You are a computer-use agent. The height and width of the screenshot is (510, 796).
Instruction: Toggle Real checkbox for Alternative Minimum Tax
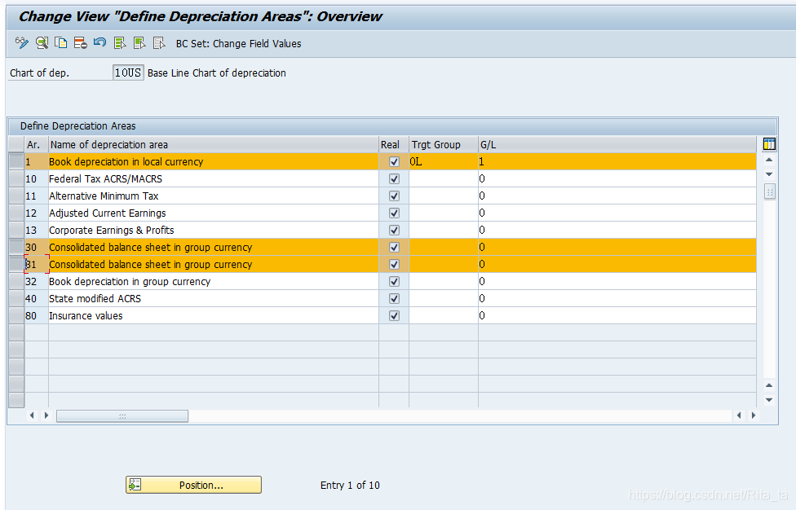pyautogui.click(x=394, y=196)
